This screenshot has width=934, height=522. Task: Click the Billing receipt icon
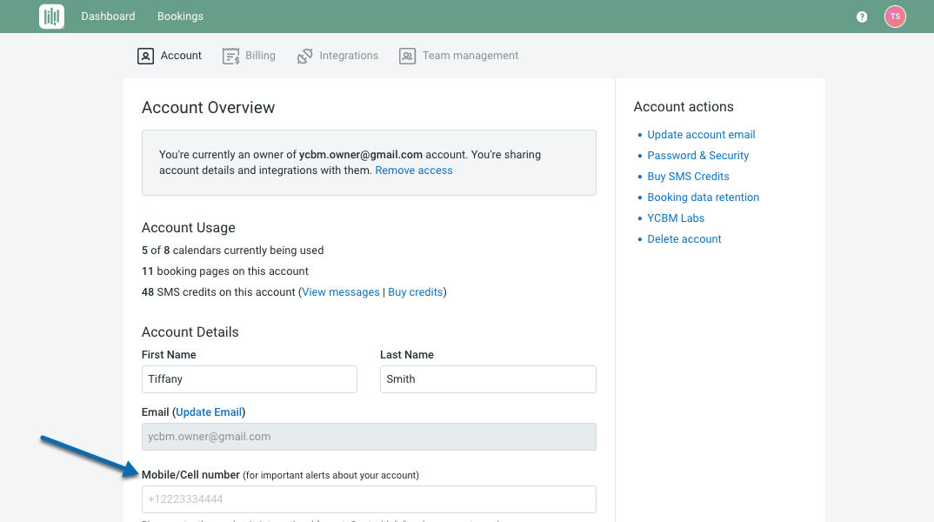230,55
